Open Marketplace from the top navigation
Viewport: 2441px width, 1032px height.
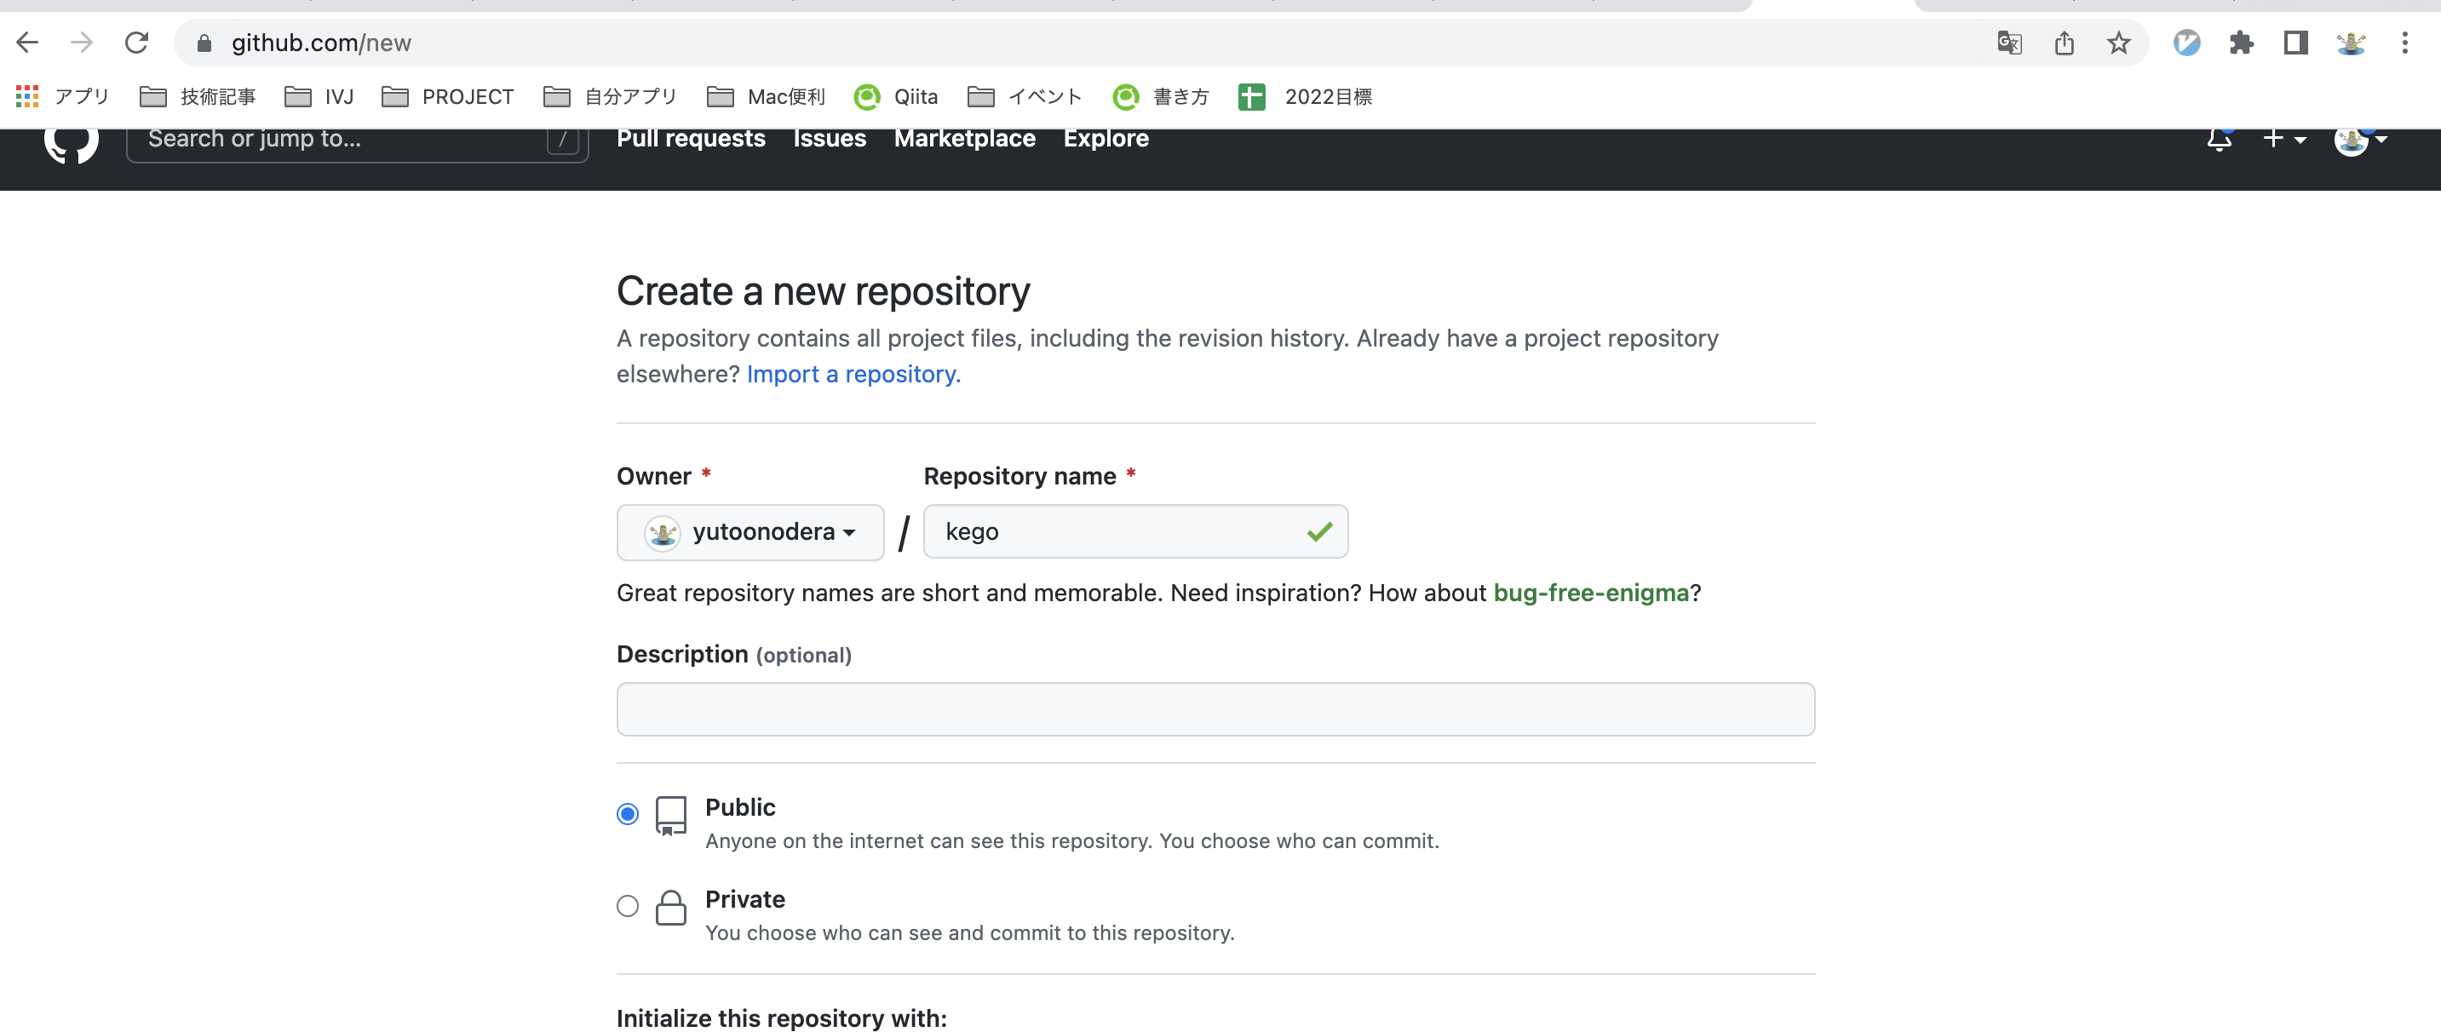[x=963, y=138]
